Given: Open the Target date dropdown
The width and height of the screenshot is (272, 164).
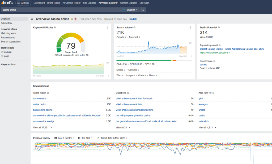Looking at the screenshot, I should 112,138.
